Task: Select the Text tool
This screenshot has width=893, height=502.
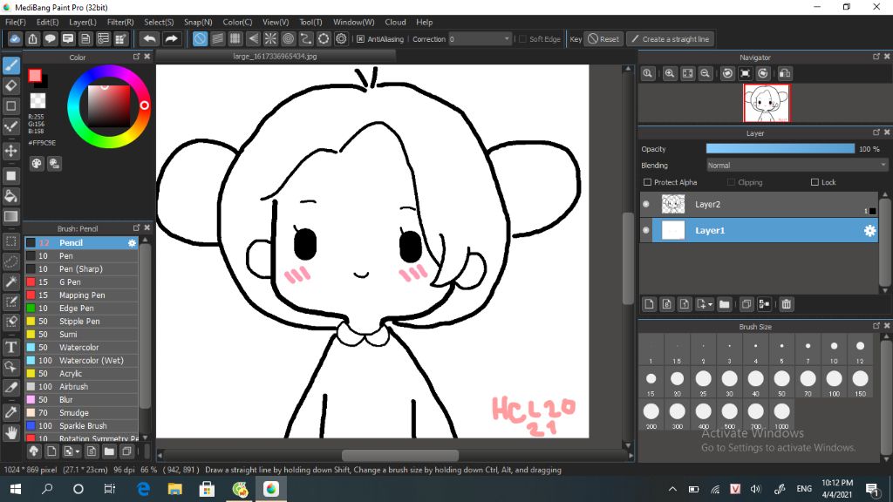Action: click(11, 347)
